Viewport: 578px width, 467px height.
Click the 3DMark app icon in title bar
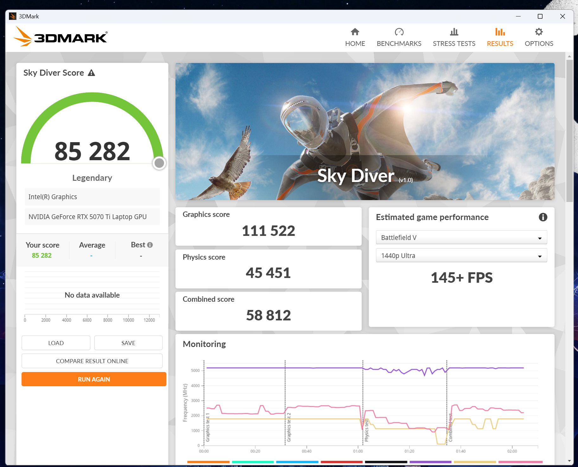coord(13,16)
